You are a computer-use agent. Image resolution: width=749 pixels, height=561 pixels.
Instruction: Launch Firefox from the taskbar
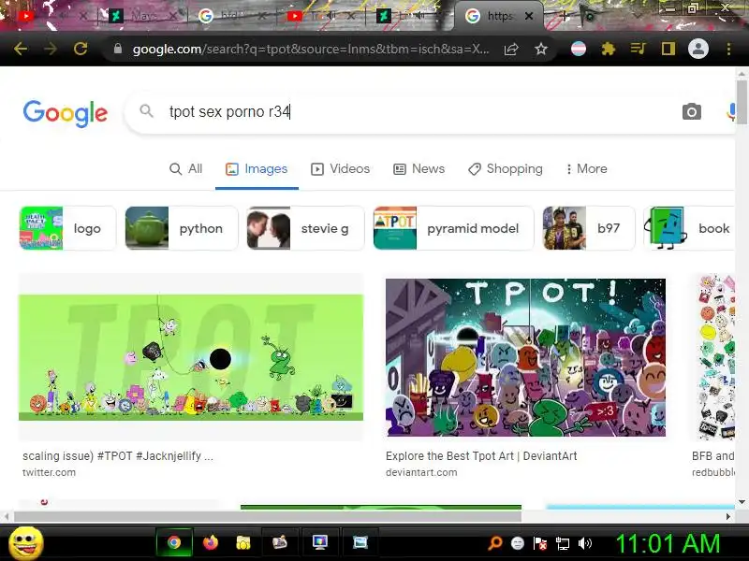click(210, 542)
